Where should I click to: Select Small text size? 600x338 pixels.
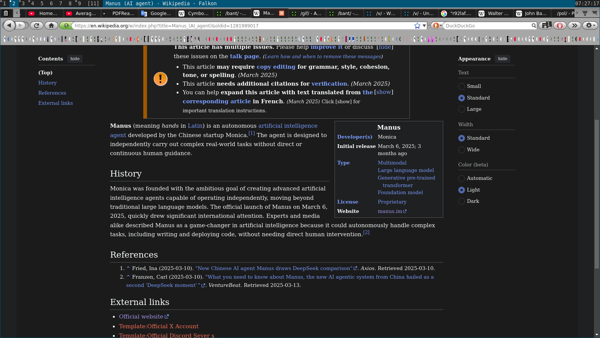click(x=462, y=86)
